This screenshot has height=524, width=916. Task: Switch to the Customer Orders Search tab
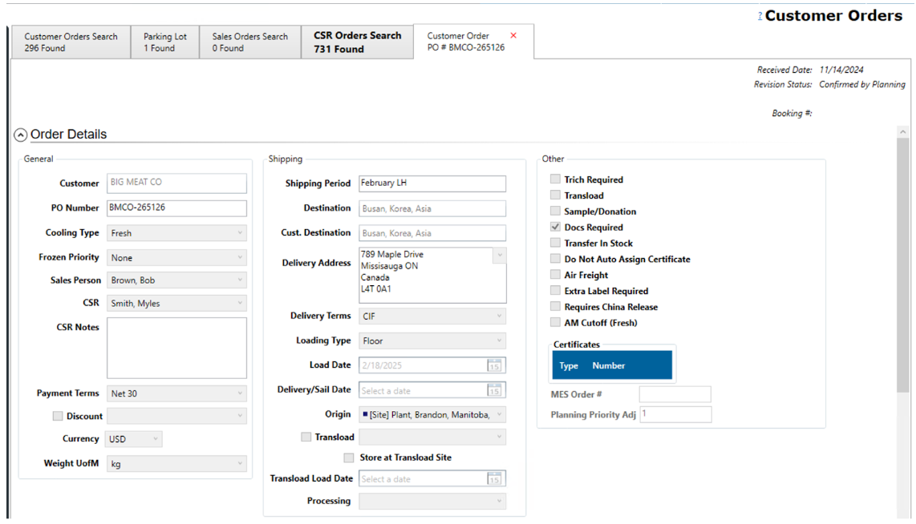(x=71, y=42)
